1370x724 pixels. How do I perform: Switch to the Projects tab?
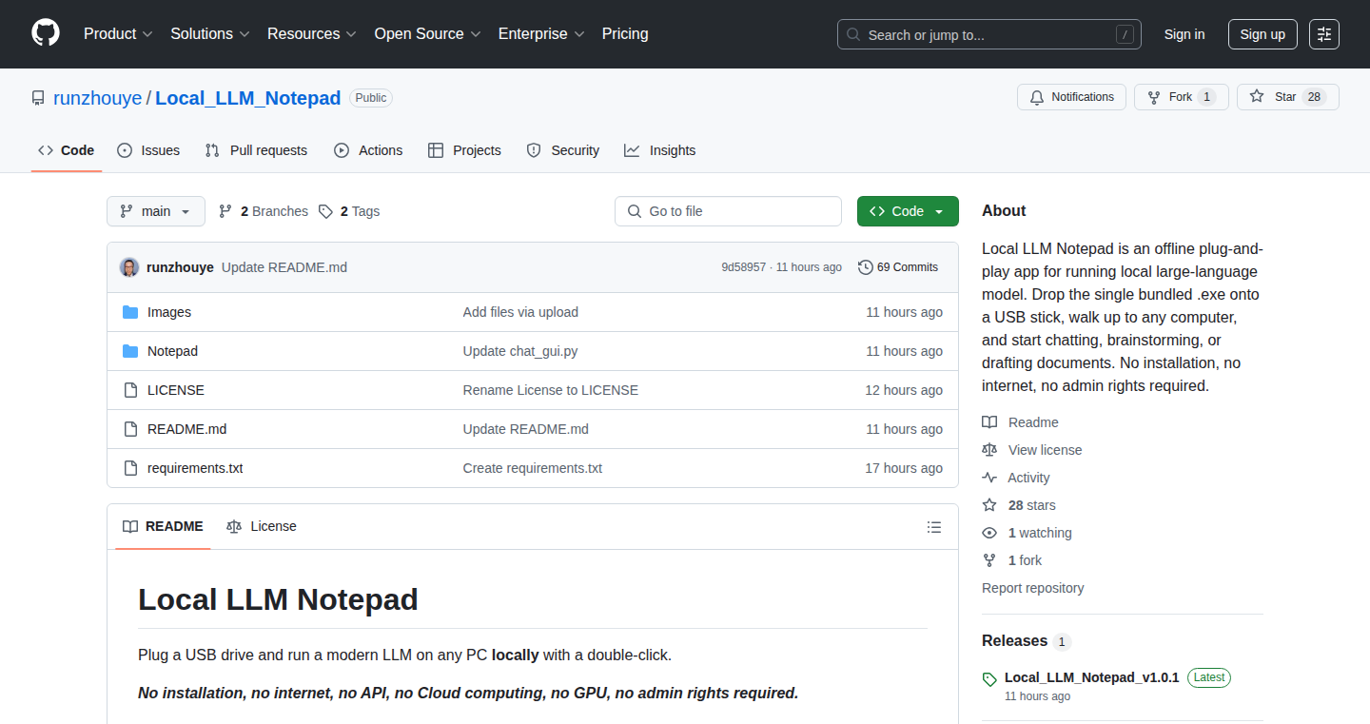click(x=464, y=150)
